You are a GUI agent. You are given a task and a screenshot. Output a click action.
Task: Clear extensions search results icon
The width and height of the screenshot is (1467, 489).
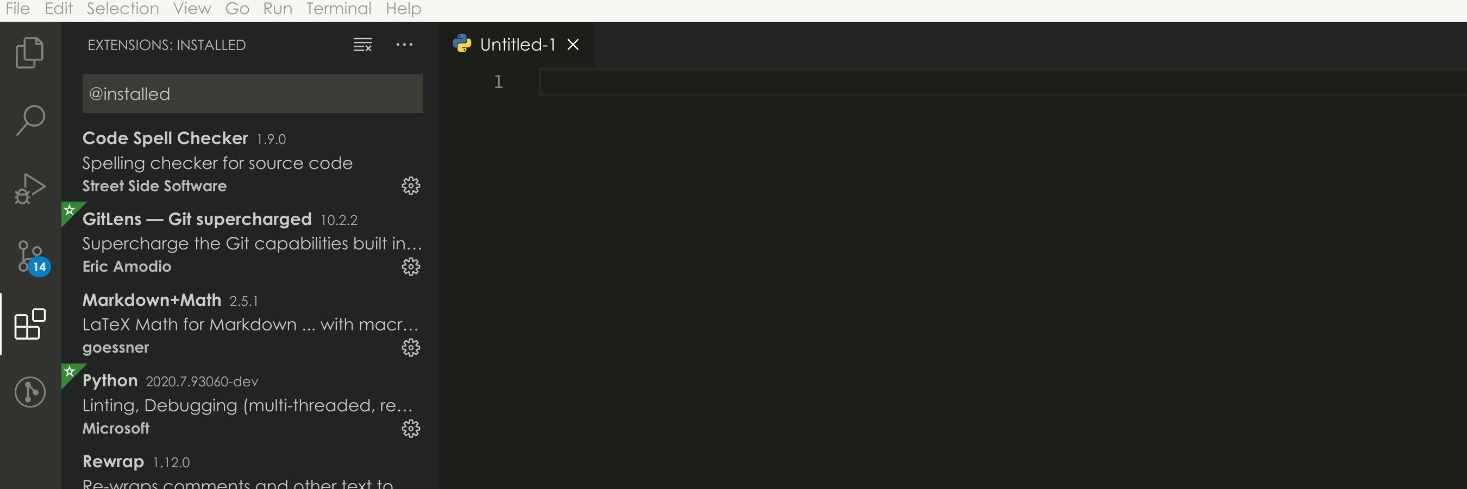pos(363,45)
